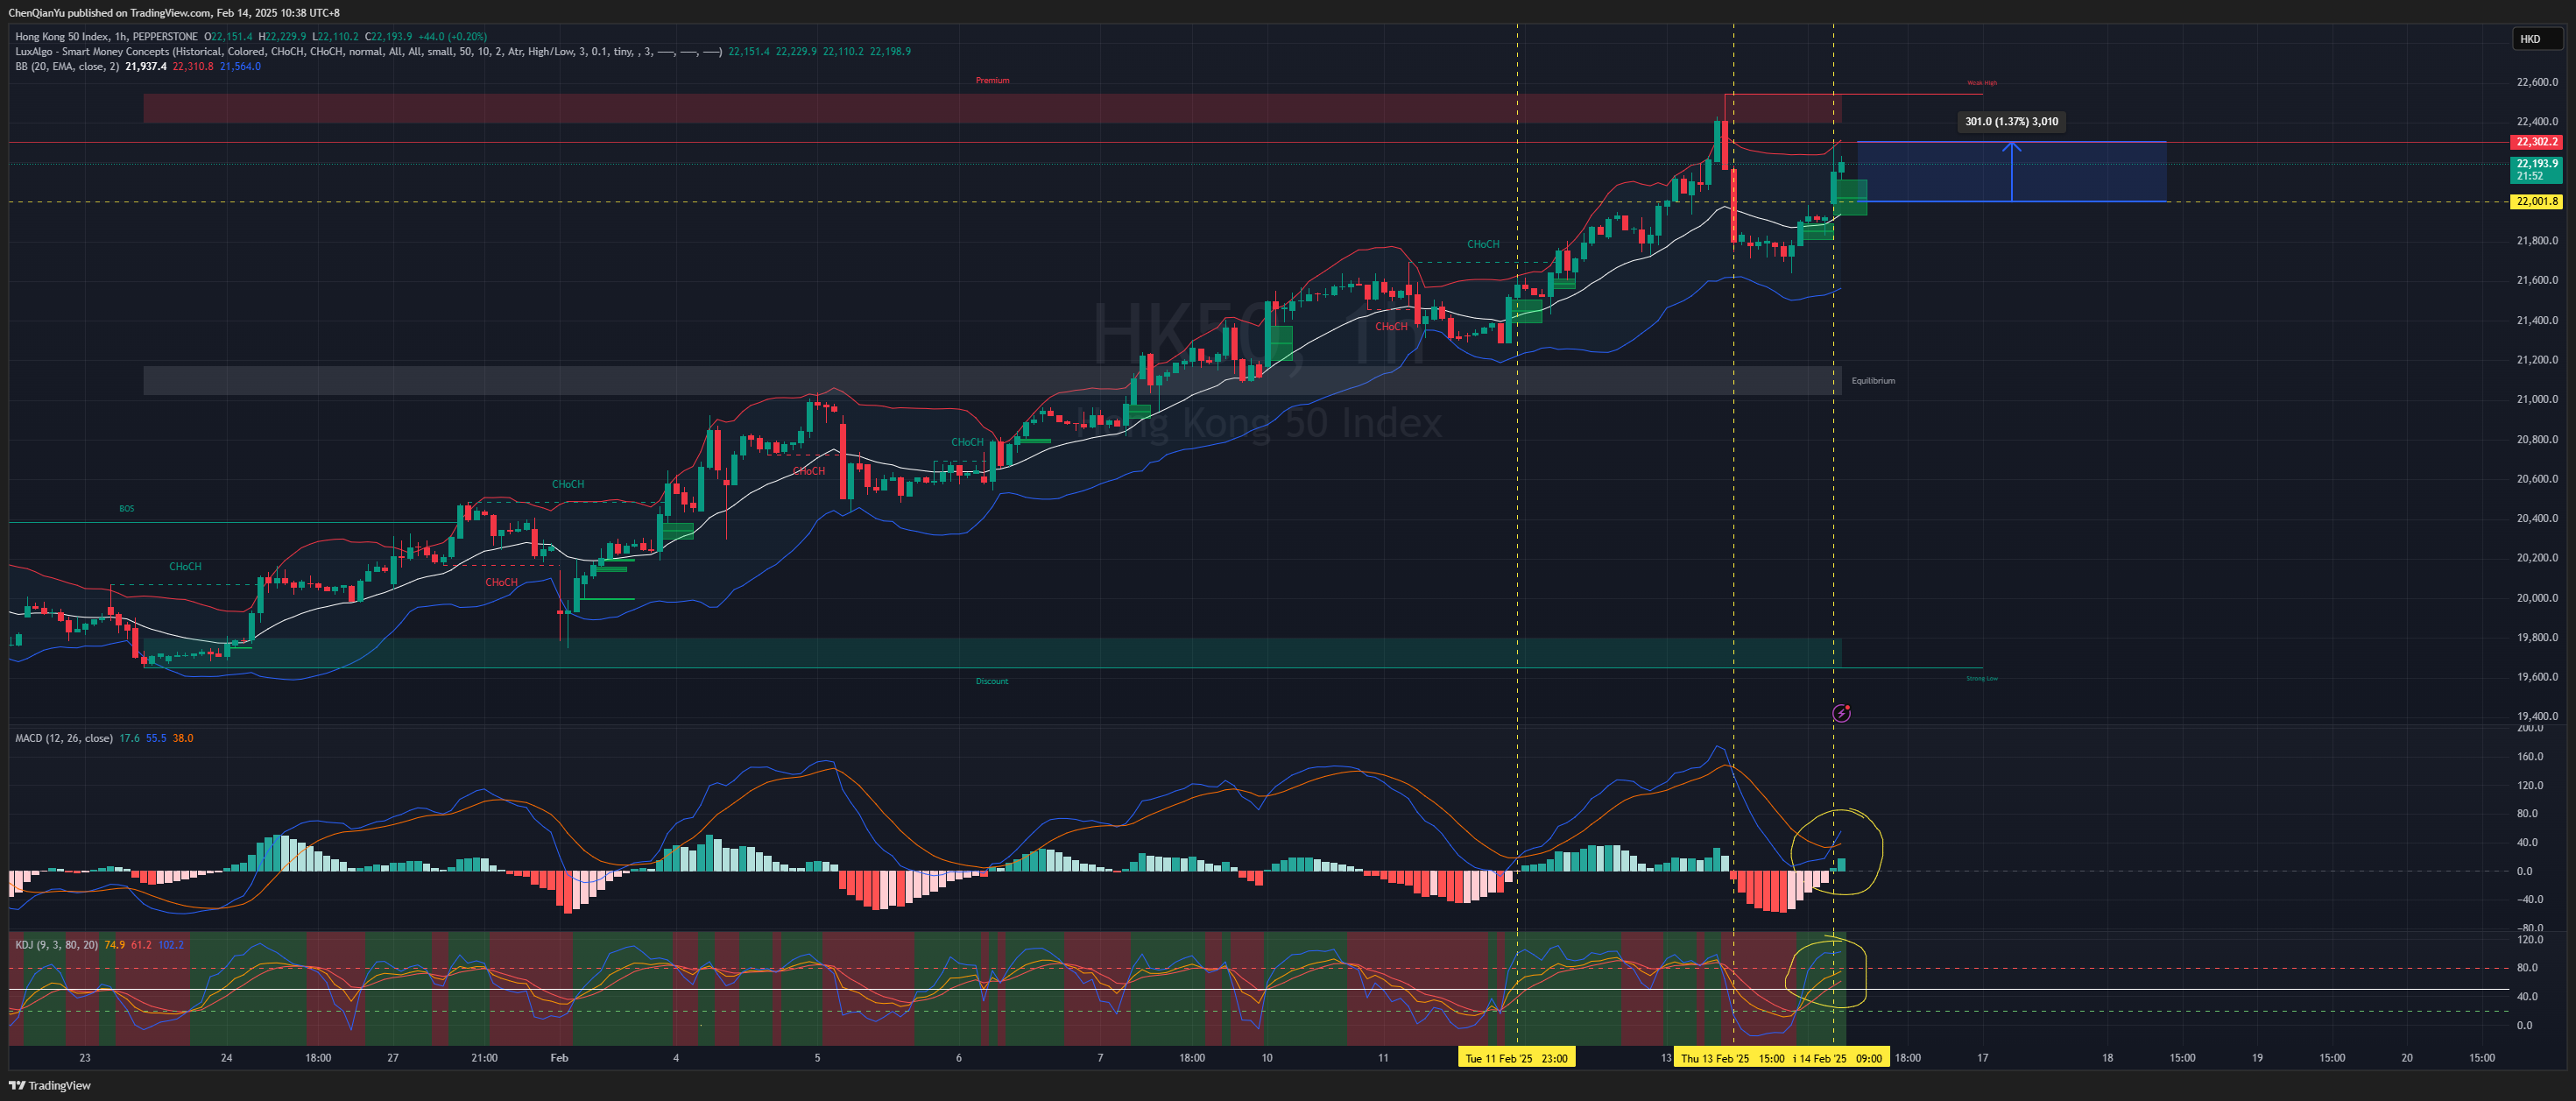Click BB upper band value 22,310.8
This screenshot has width=2576, height=1101.
(193, 66)
